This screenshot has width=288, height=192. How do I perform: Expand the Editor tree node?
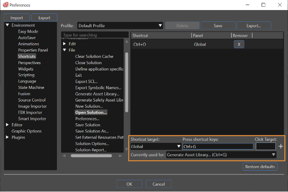[x=8, y=125]
